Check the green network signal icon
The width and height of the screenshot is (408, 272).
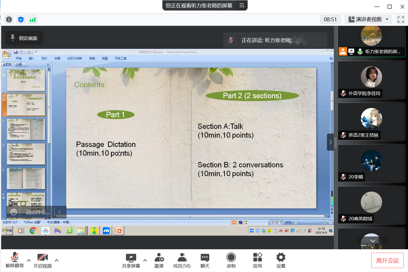33,19
